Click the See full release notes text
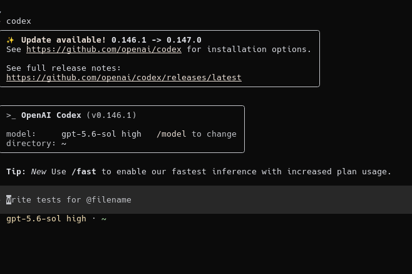 (64, 68)
